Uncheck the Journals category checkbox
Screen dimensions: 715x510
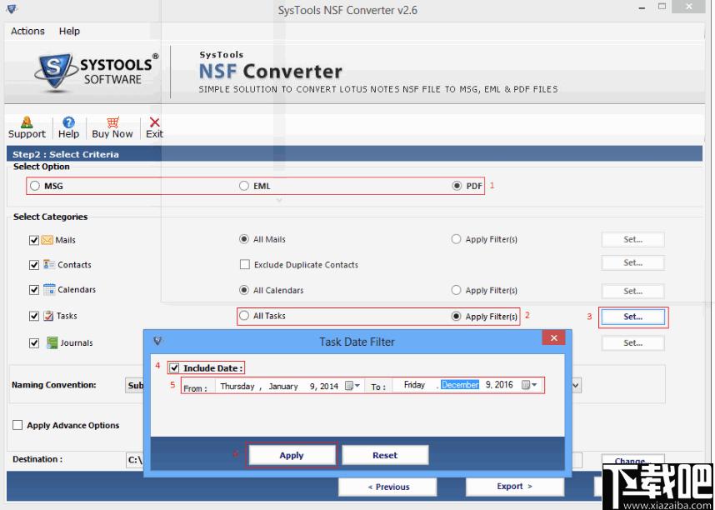(x=33, y=343)
